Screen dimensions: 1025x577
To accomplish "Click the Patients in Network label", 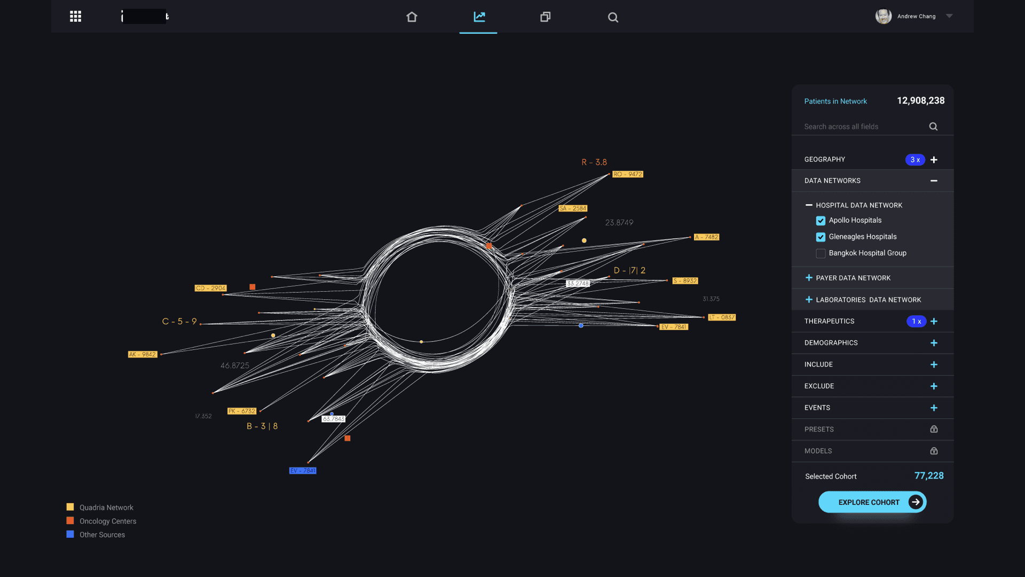I will pyautogui.click(x=835, y=102).
